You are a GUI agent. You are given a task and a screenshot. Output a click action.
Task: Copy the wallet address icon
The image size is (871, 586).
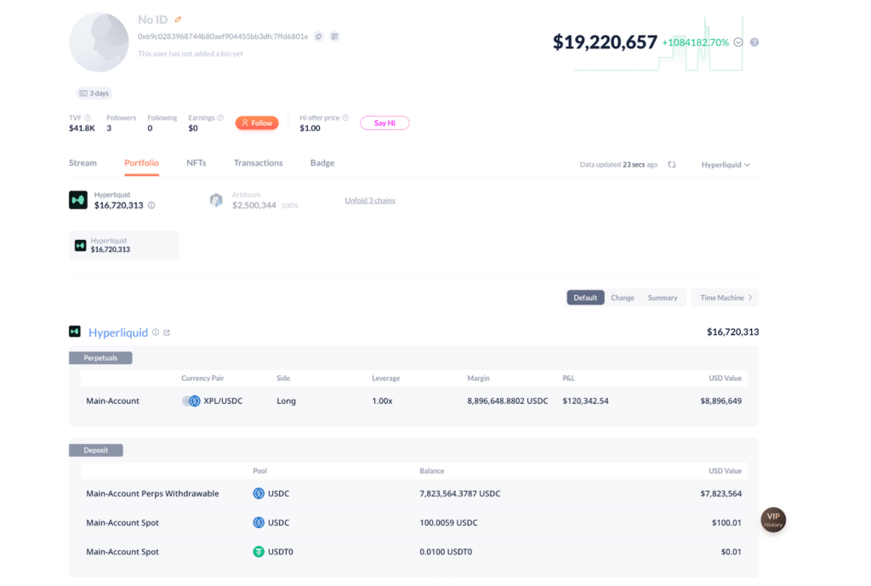coord(319,37)
